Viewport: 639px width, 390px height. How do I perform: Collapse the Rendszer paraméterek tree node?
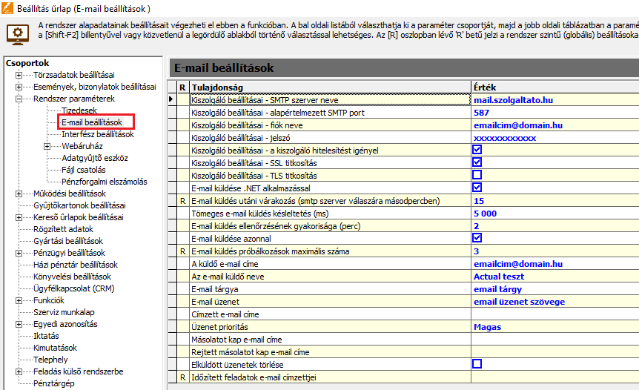(x=17, y=99)
